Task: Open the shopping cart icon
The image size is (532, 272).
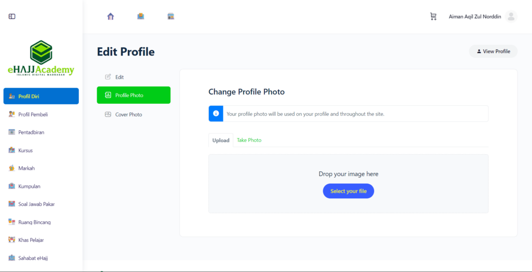Action: click(433, 17)
